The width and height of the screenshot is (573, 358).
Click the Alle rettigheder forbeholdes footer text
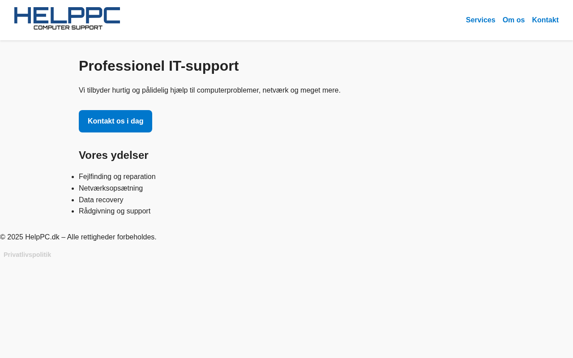click(111, 237)
